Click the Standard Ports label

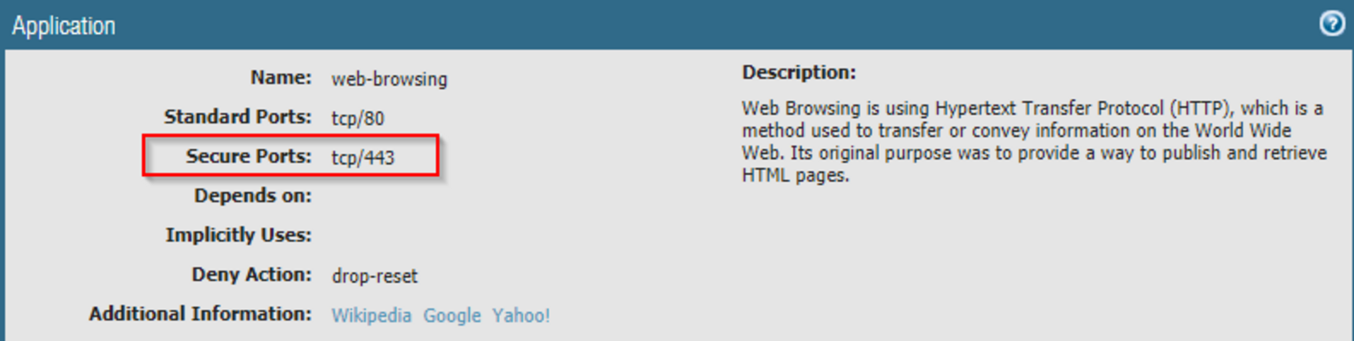(x=238, y=117)
